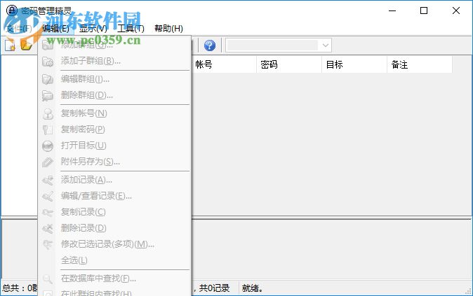This screenshot has height=296, width=473.
Task: Click the 就绪。 status bar text
Action: coord(253,288)
